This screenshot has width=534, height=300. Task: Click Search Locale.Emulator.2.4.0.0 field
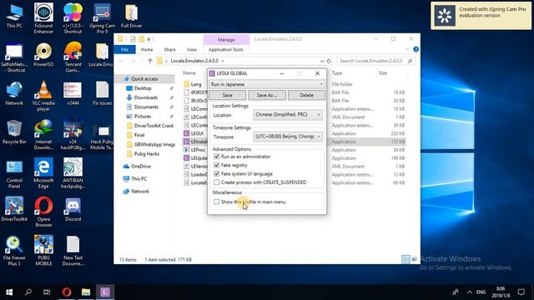click(x=375, y=61)
